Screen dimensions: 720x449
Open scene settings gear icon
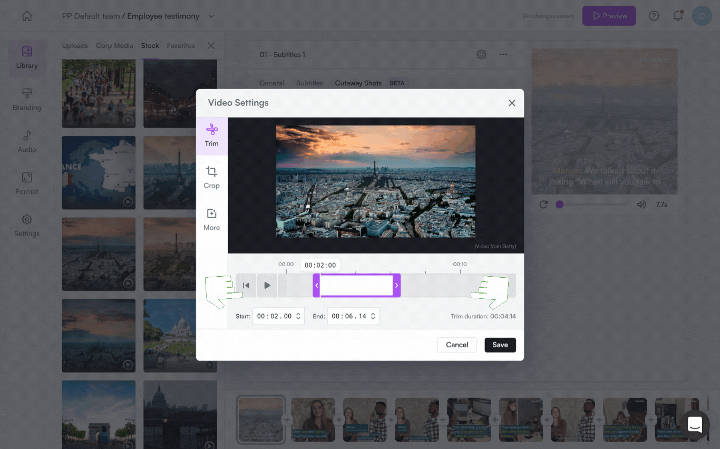481,54
